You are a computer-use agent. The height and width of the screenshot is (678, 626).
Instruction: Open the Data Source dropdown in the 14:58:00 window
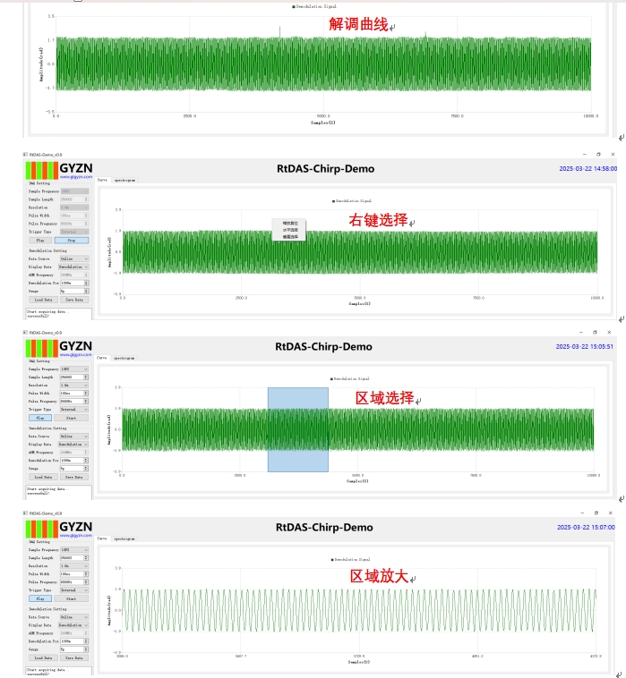click(73, 258)
